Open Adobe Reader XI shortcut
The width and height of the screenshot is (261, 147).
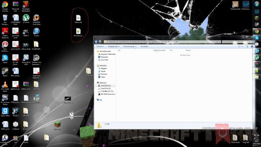click(5, 33)
